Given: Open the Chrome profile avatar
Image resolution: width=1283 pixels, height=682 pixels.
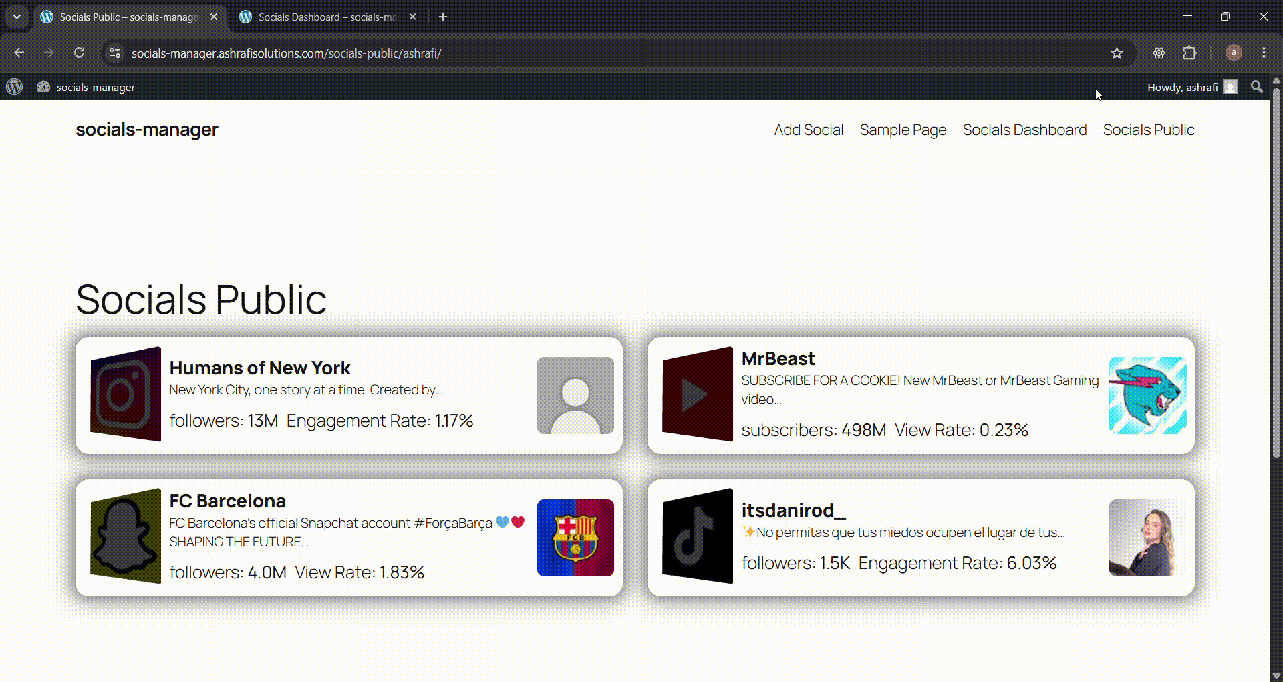Looking at the screenshot, I should click(1234, 53).
